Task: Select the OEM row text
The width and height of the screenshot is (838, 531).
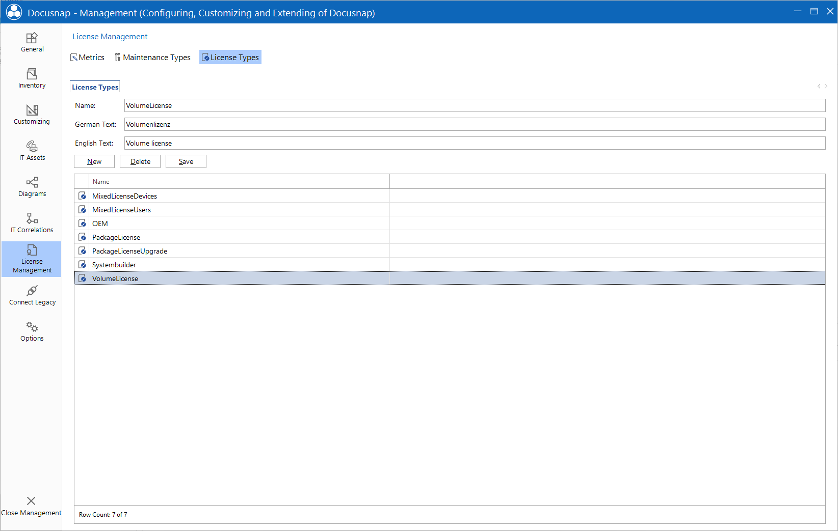Action: pyautogui.click(x=100, y=223)
